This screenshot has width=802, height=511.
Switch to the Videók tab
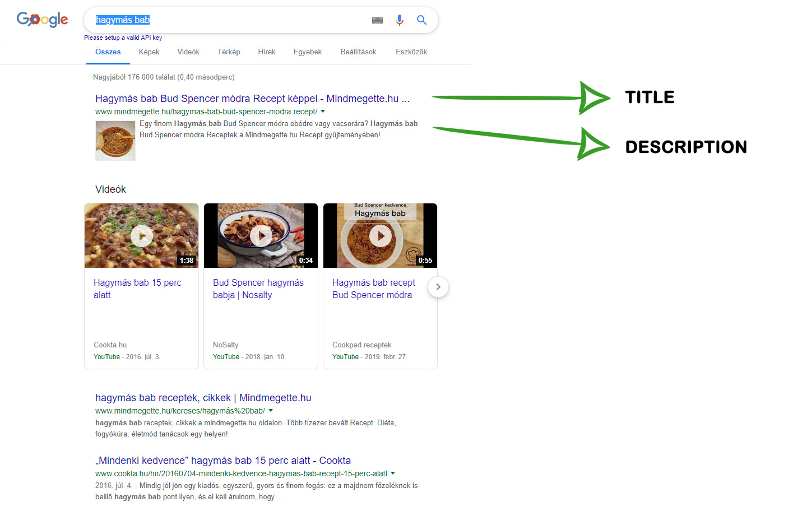coord(188,52)
